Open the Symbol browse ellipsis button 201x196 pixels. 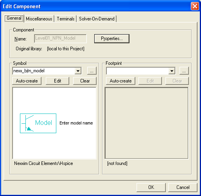[92, 71]
